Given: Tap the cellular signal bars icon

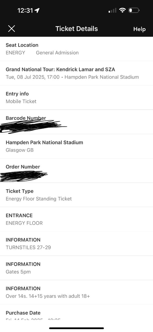Looking at the screenshot, I should [112, 10].
